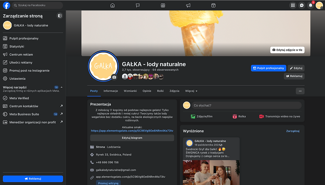Switch to the Rolki tab
325x185 pixels.
pos(160,91)
